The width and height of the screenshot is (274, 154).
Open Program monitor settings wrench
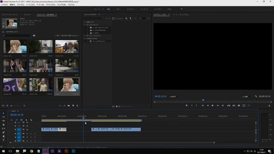pos(256,96)
